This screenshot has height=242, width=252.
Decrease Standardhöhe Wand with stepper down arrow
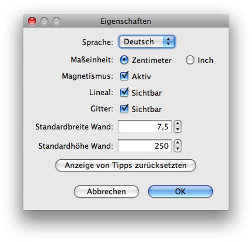pyautogui.click(x=178, y=148)
